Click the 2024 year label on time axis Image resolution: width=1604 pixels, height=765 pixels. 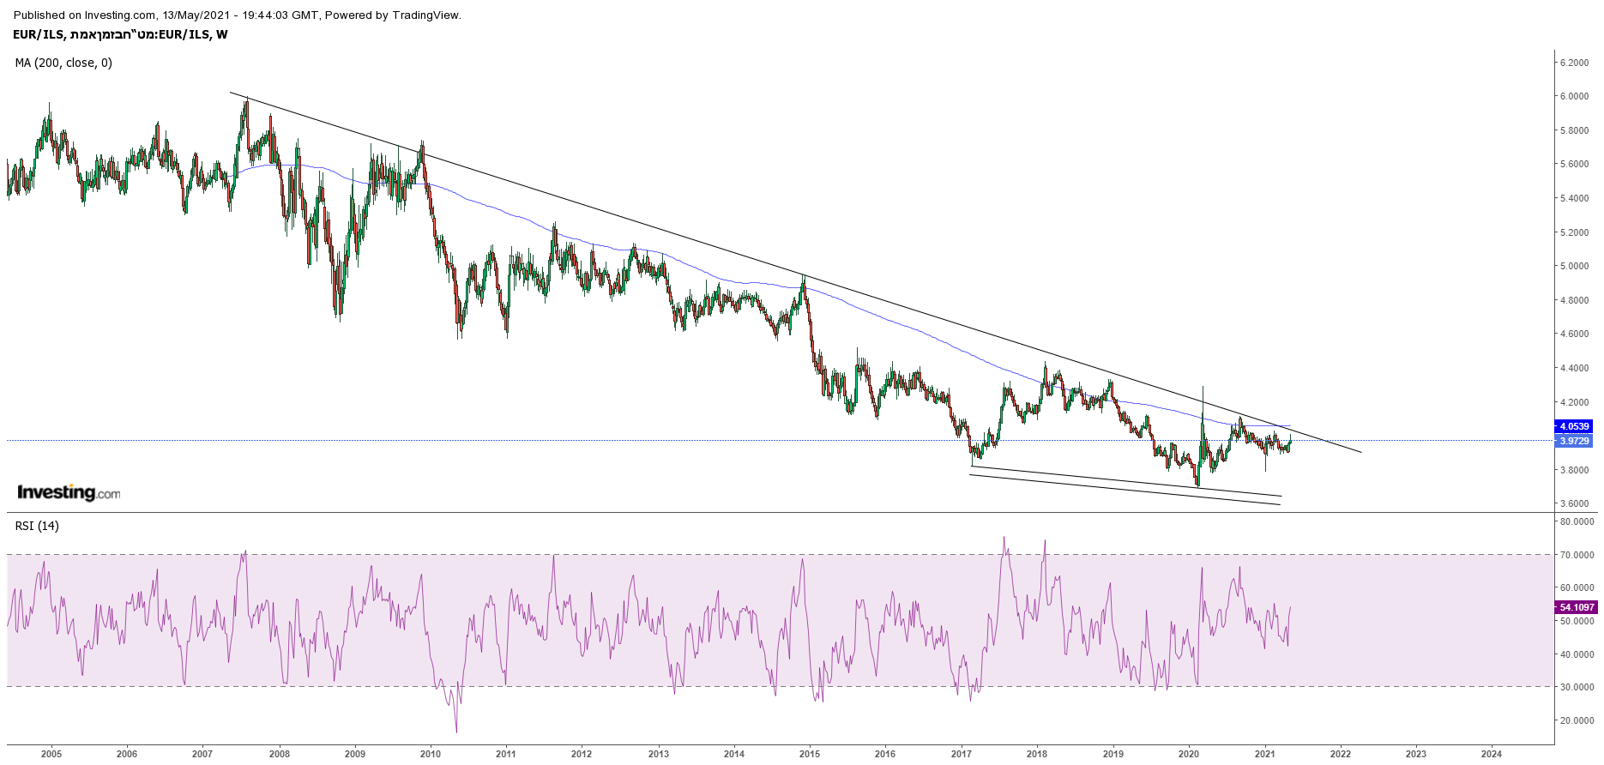[1492, 754]
